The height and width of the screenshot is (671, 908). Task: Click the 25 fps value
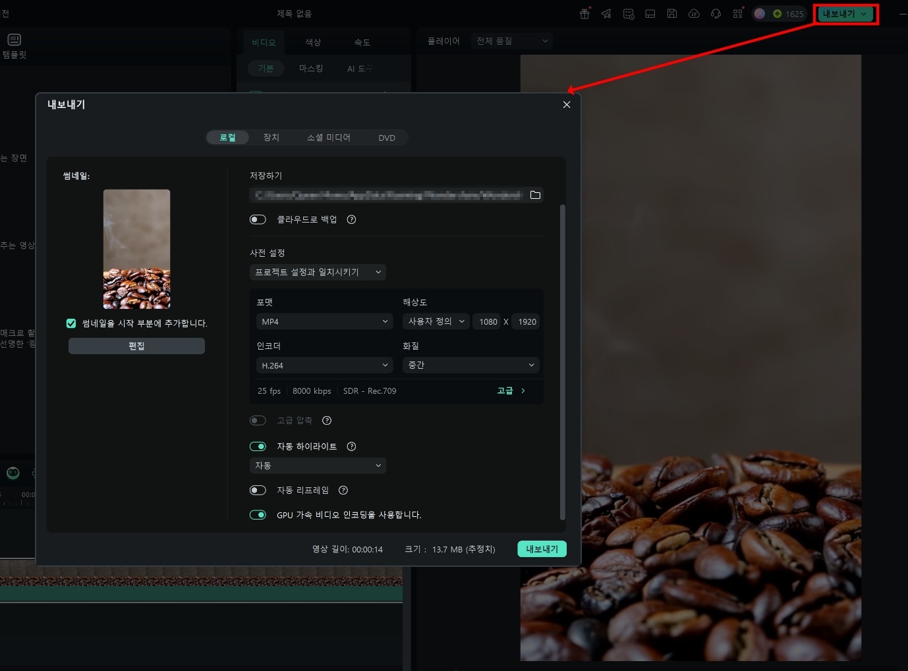269,391
